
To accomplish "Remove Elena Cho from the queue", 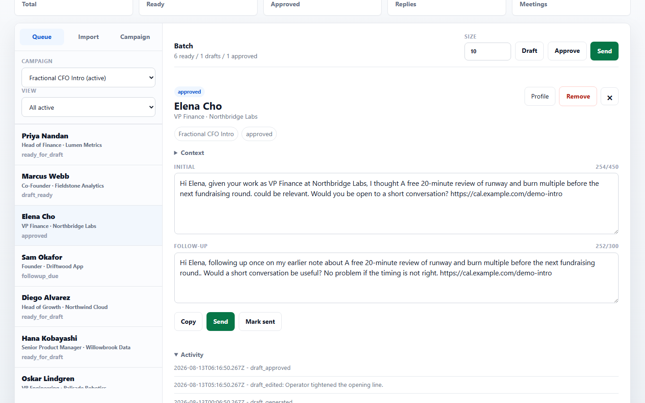I will tap(578, 96).
